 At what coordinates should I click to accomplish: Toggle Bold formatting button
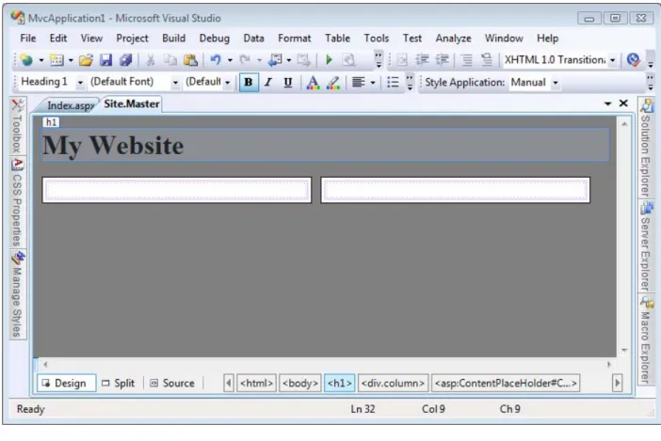point(249,82)
